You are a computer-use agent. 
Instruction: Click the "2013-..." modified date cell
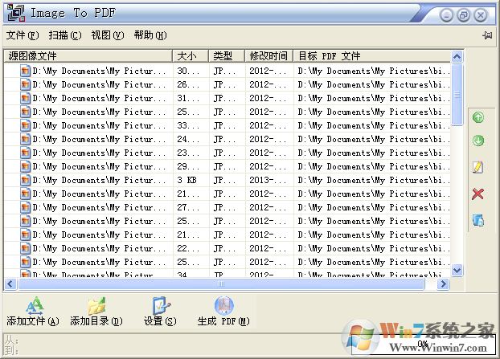pos(269,180)
